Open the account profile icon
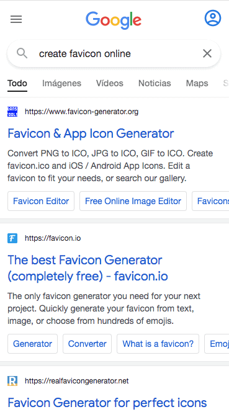 point(213,18)
